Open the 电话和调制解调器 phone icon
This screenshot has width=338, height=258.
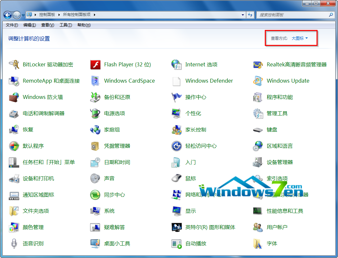coord(14,113)
